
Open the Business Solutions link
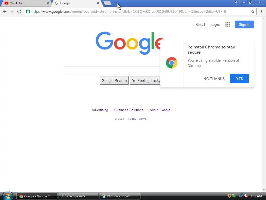coord(129,110)
